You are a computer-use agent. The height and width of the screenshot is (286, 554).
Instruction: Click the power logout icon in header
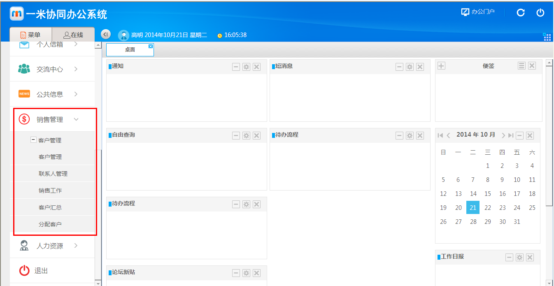pos(540,12)
